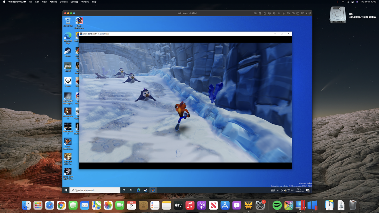Open the Develop menu
The image size is (379, 213).
[75, 2]
